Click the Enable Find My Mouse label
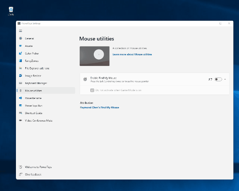This screenshot has height=191, width=239. (103, 78)
